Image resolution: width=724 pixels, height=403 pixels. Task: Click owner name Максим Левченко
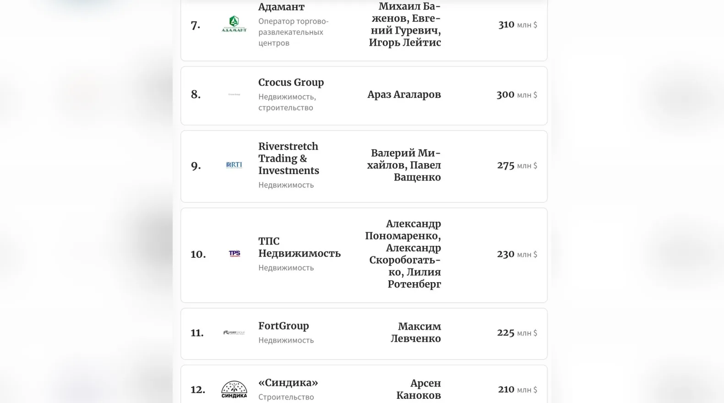pyautogui.click(x=416, y=332)
